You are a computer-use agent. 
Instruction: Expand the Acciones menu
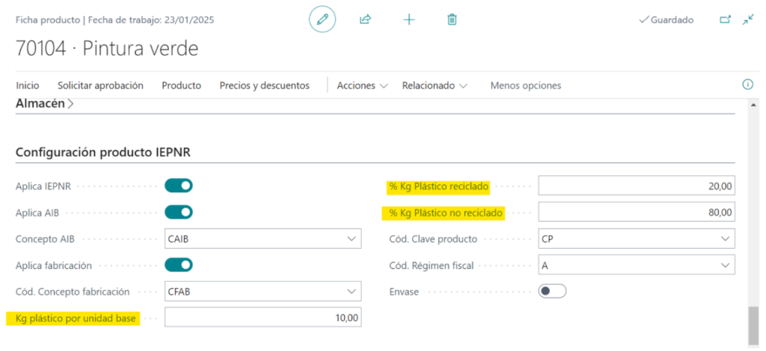coord(363,86)
